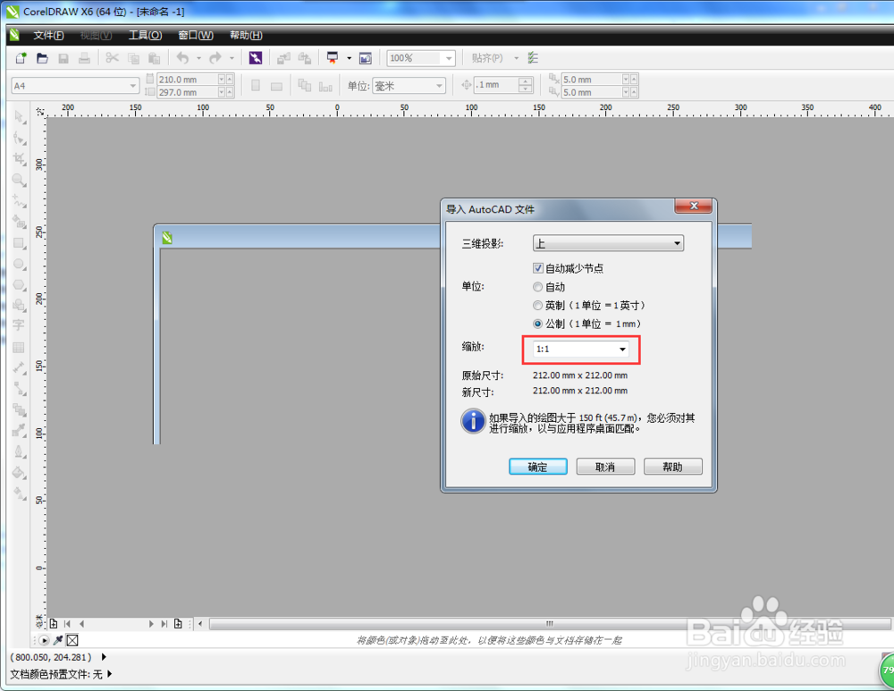Open the 三维投影 dropdown
This screenshot has width=894, height=691.
click(608, 243)
